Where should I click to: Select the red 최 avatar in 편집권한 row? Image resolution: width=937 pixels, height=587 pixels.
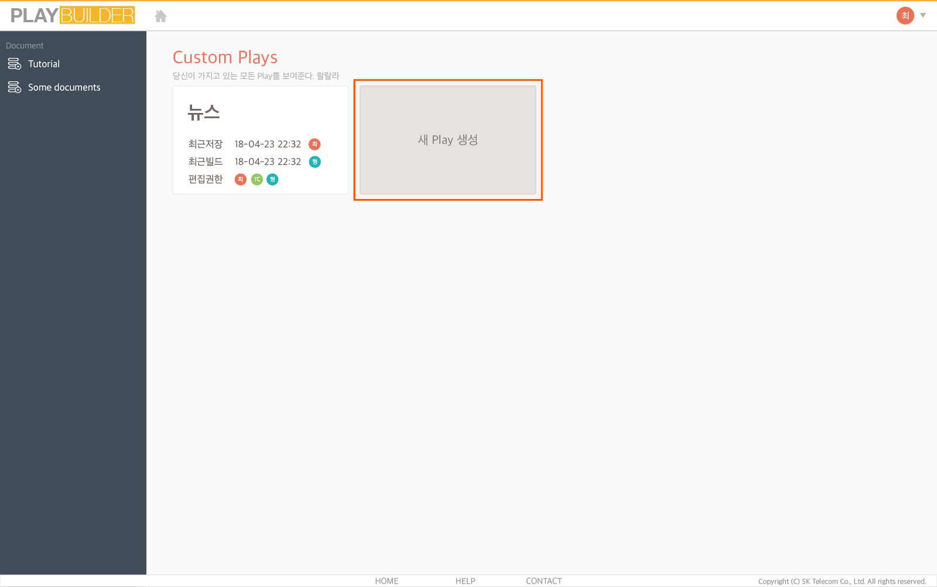coord(240,179)
